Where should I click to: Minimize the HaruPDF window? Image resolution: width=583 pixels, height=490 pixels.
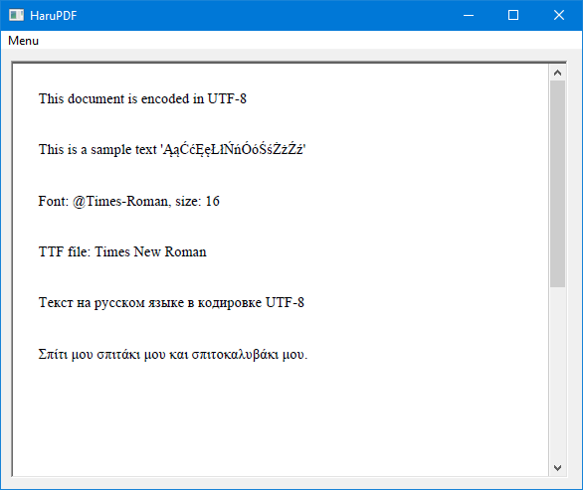(x=469, y=15)
